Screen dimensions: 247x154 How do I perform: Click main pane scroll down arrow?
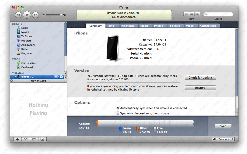coord(237,114)
